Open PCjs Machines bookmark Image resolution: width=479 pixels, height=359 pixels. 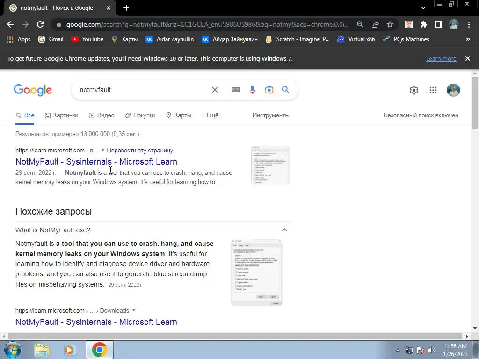[406, 39]
